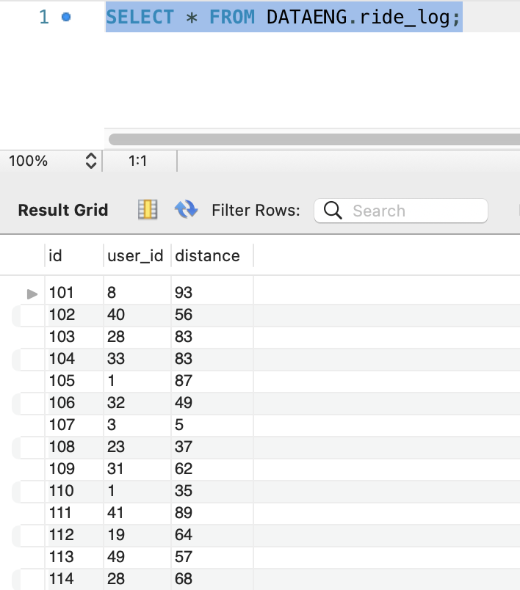Image resolution: width=520 pixels, height=590 pixels.
Task: Click the row header for row 102
Action: click(x=29, y=315)
